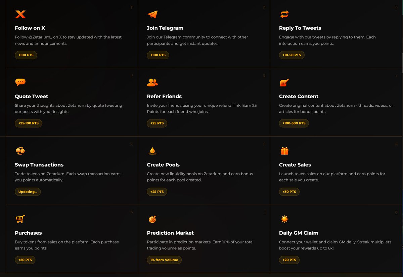The height and width of the screenshot is (277, 403).
Task: Click the +20 PTS badge under Purchases
Action: [25, 260]
